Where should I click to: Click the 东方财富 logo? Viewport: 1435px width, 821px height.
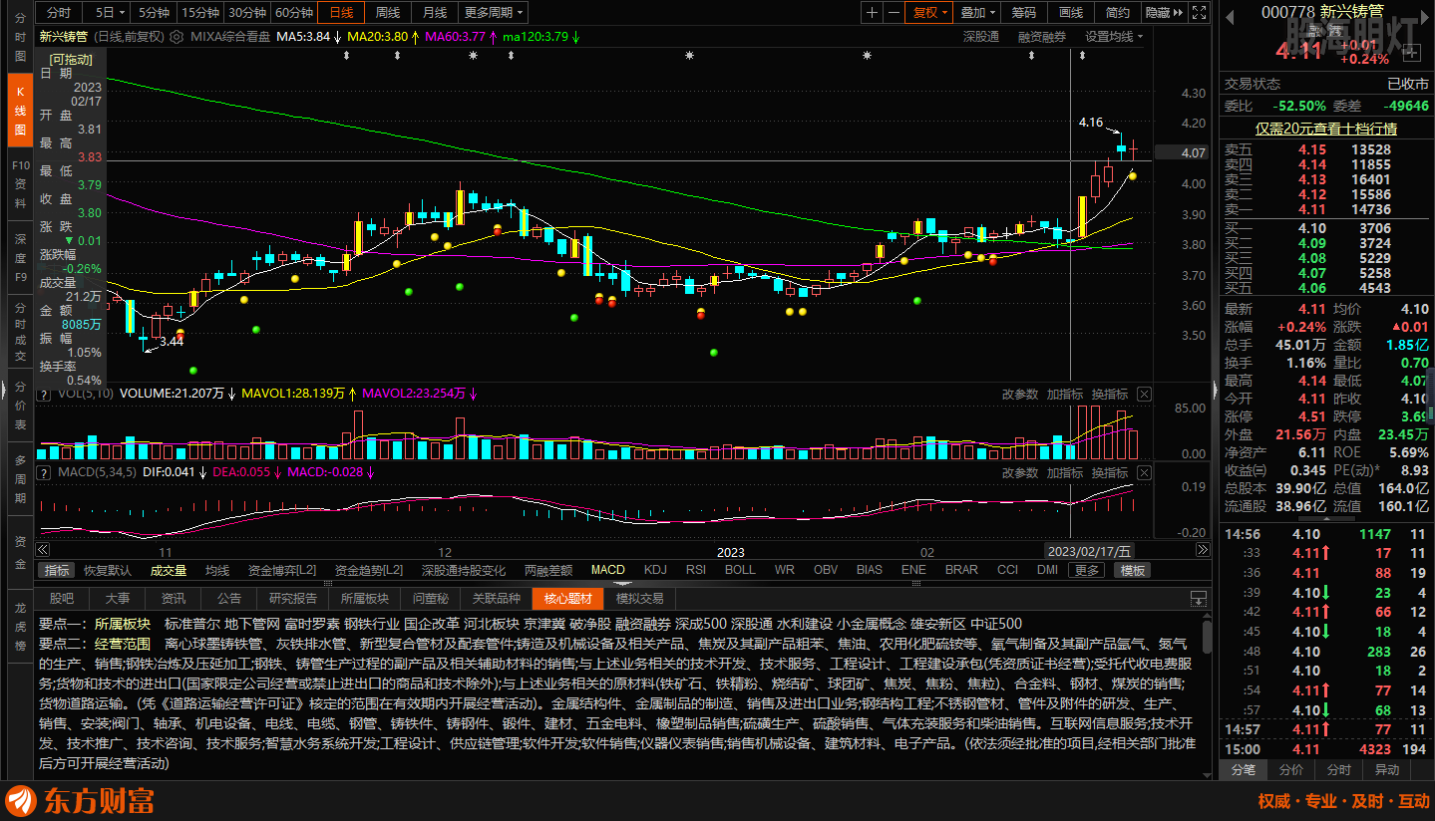[81, 801]
